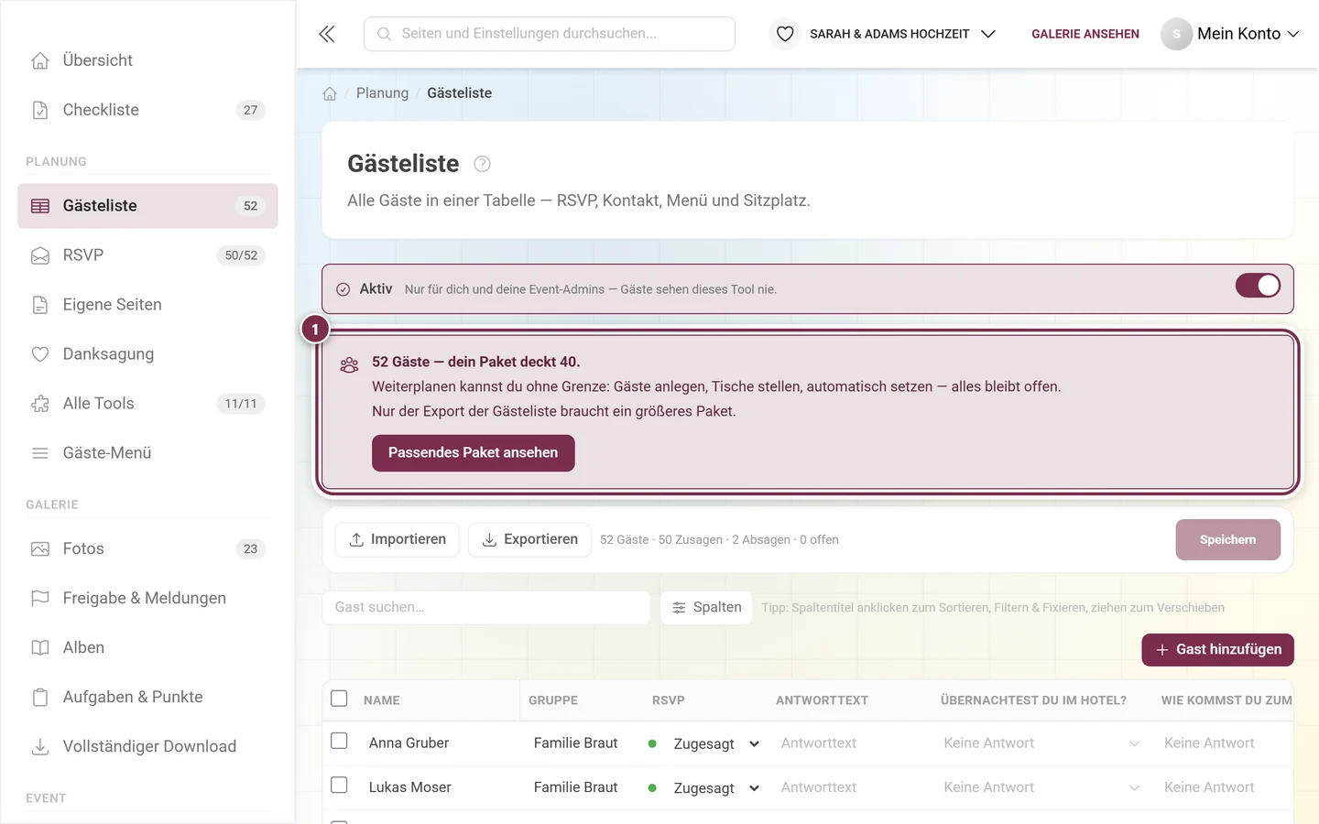Focus the Seiten und Einstellungen search box

[550, 34]
